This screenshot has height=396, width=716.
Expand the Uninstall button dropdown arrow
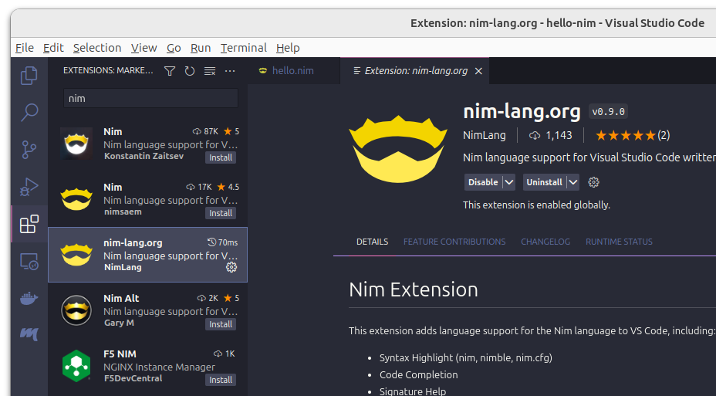tap(572, 182)
